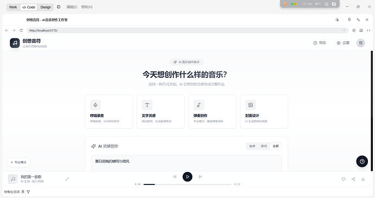Click the notification bell icon

point(349,19)
